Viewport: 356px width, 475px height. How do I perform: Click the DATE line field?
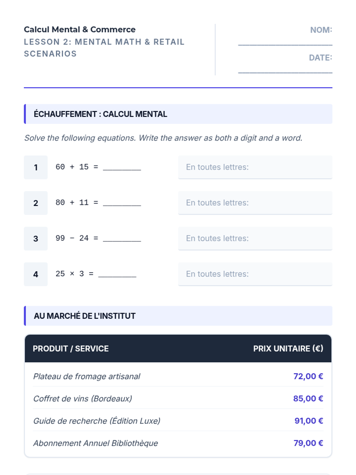[x=285, y=69]
